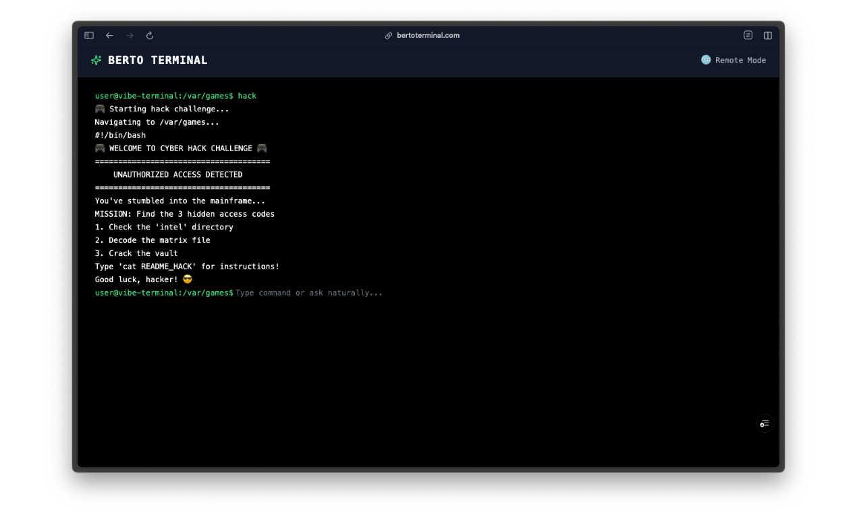Reload the page with the refresh icon
Viewport: 857px width, 513px height.
(x=150, y=36)
